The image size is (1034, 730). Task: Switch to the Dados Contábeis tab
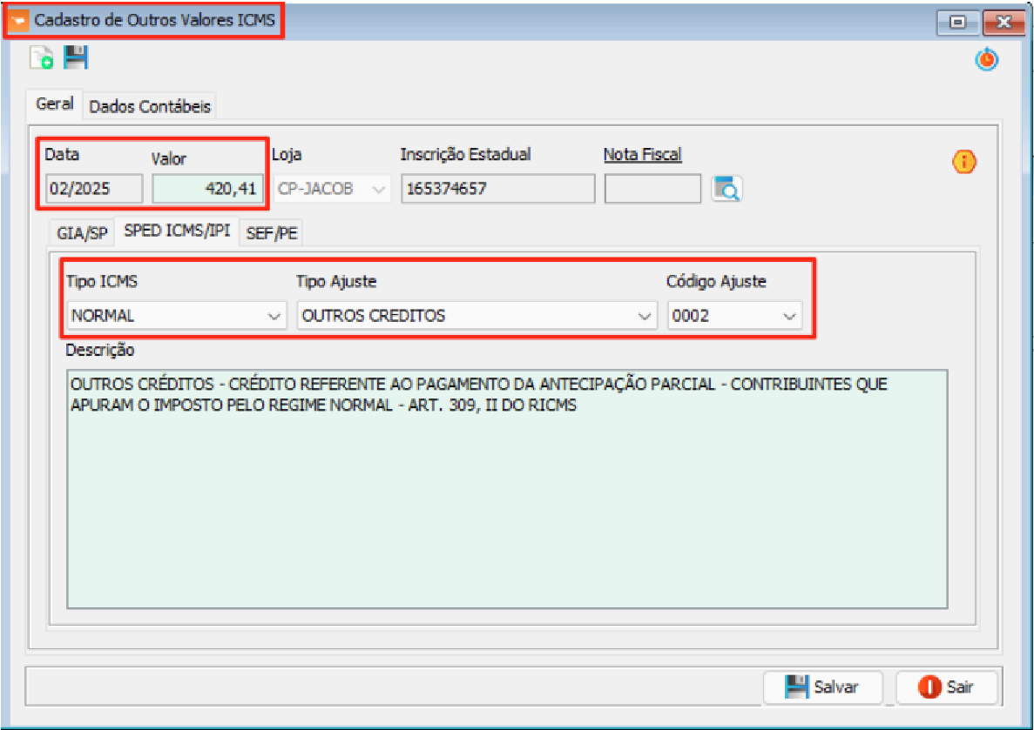coord(150,106)
